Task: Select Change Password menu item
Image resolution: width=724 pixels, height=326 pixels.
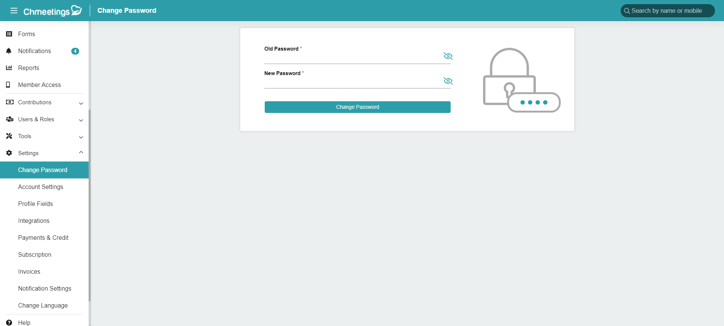Action: 44,170
